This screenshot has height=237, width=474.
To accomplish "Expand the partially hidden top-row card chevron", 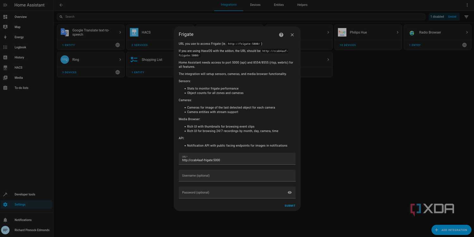I will point(328,32).
